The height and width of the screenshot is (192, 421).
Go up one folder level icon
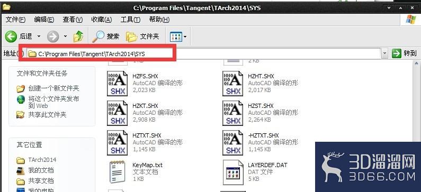[x=78, y=36]
